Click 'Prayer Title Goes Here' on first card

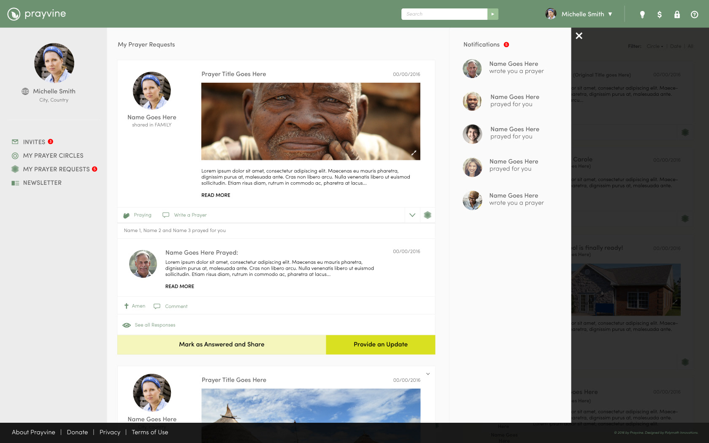point(234,74)
